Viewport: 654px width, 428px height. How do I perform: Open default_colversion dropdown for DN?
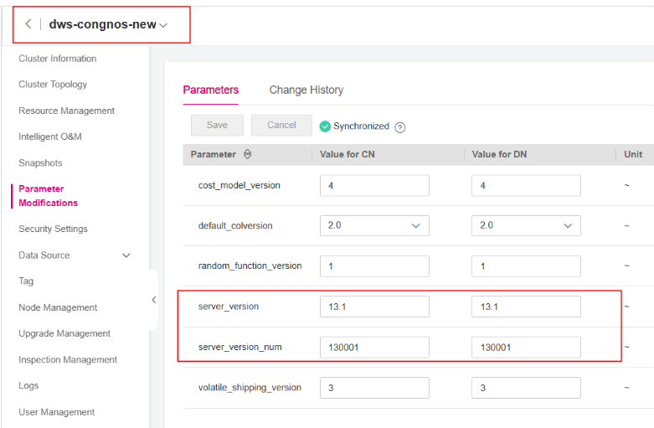pyautogui.click(x=526, y=225)
